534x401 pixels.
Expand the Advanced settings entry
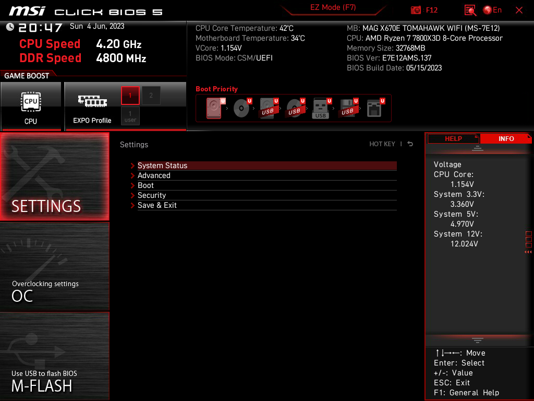point(154,175)
